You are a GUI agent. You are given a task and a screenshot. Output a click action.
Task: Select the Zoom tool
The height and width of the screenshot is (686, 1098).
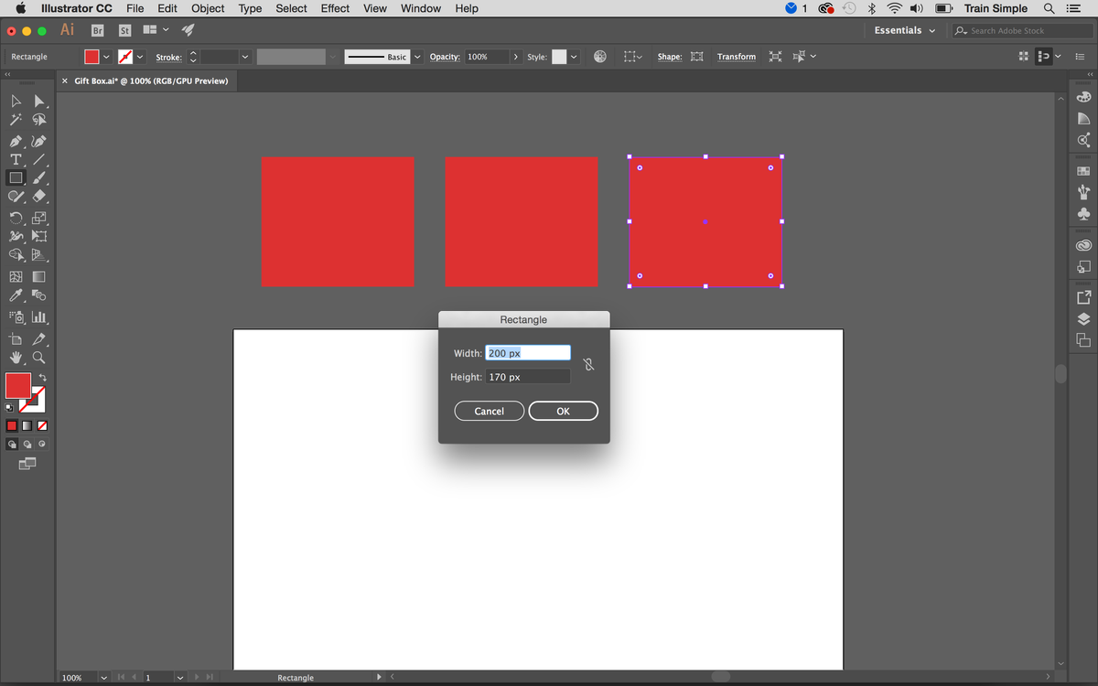click(39, 357)
